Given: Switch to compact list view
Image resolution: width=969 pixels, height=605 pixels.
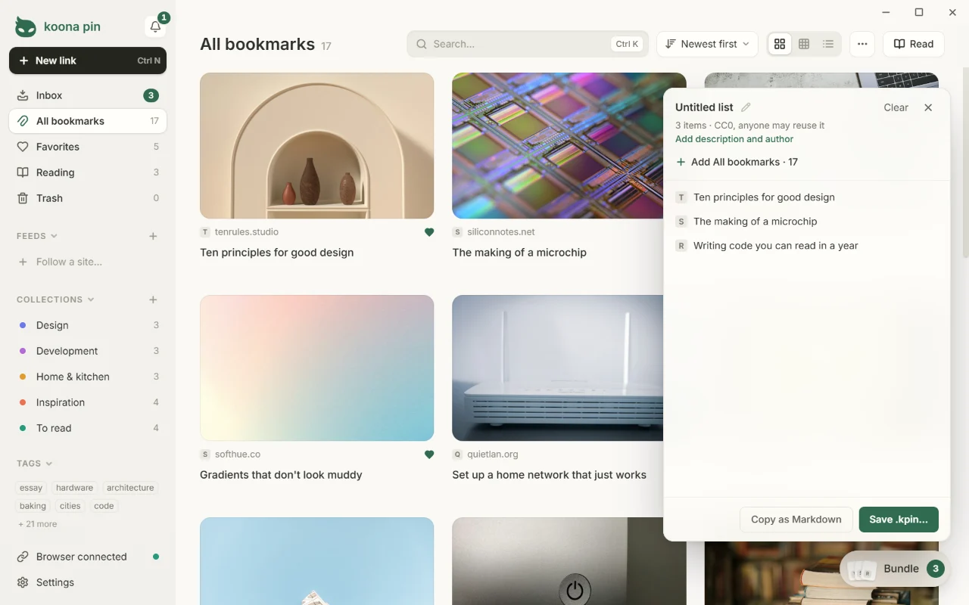Looking at the screenshot, I should pyautogui.click(x=828, y=44).
